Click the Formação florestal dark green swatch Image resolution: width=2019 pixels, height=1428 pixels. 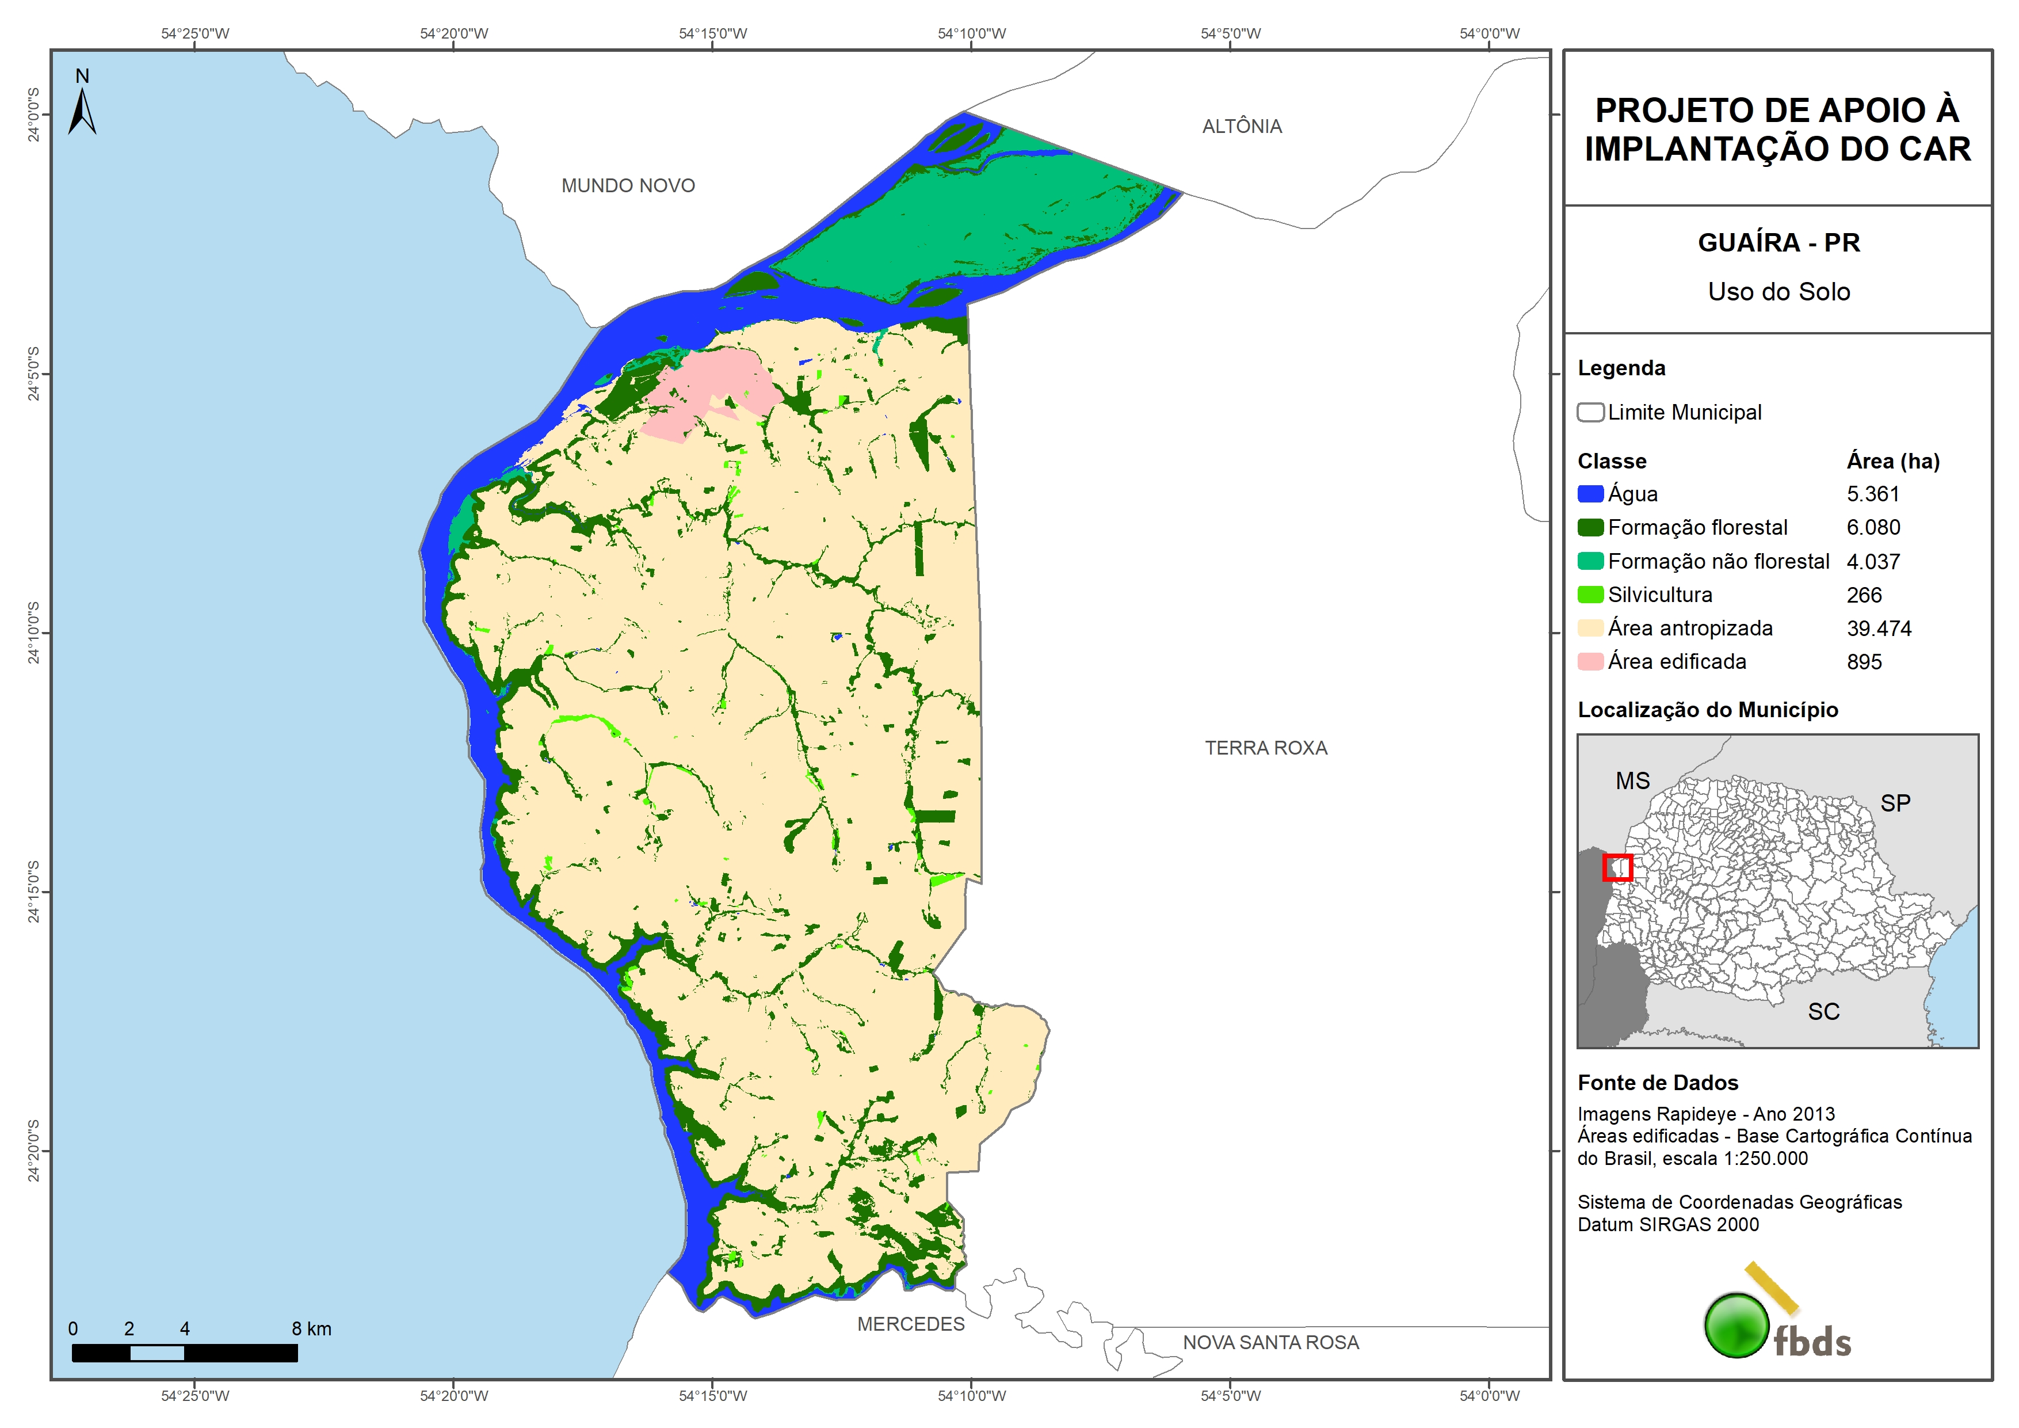[1590, 528]
